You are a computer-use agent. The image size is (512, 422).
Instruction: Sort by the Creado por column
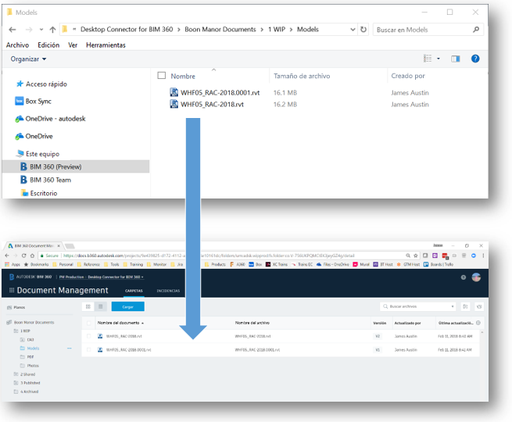[408, 76]
